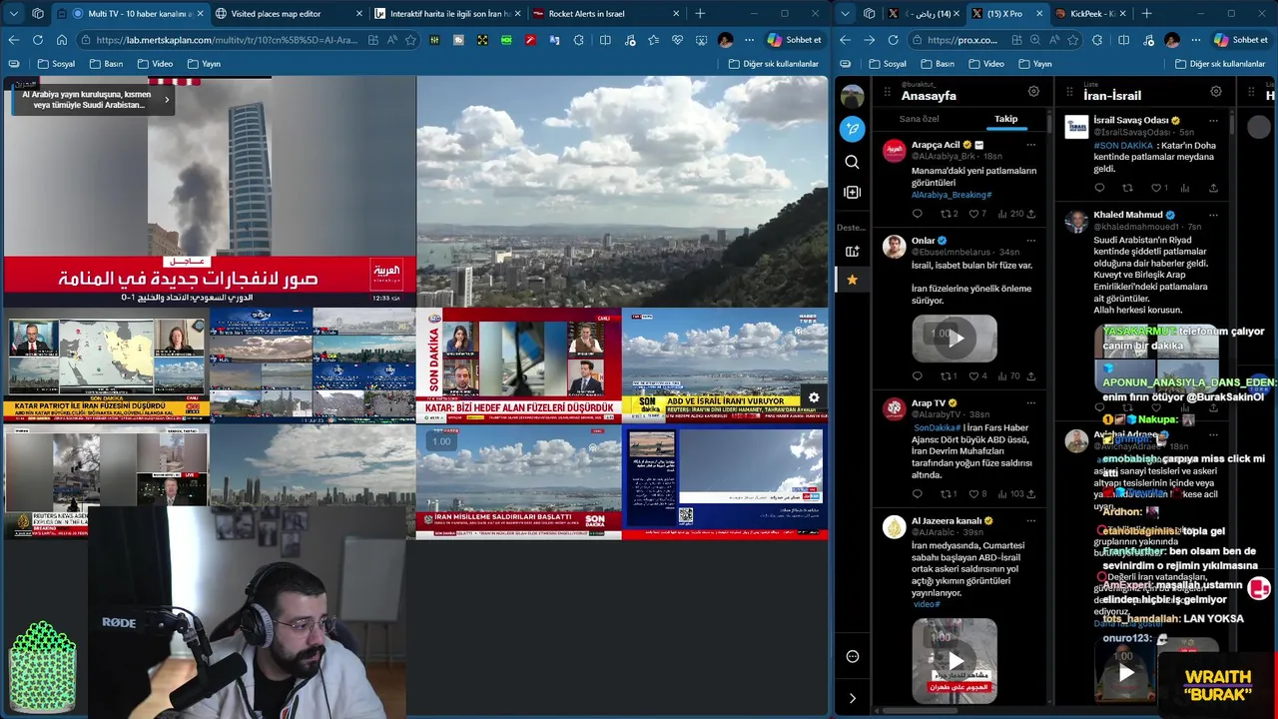Viewport: 1278px width, 719px height.
Task: Open split screen in left browser toolbar
Action: click(605, 40)
